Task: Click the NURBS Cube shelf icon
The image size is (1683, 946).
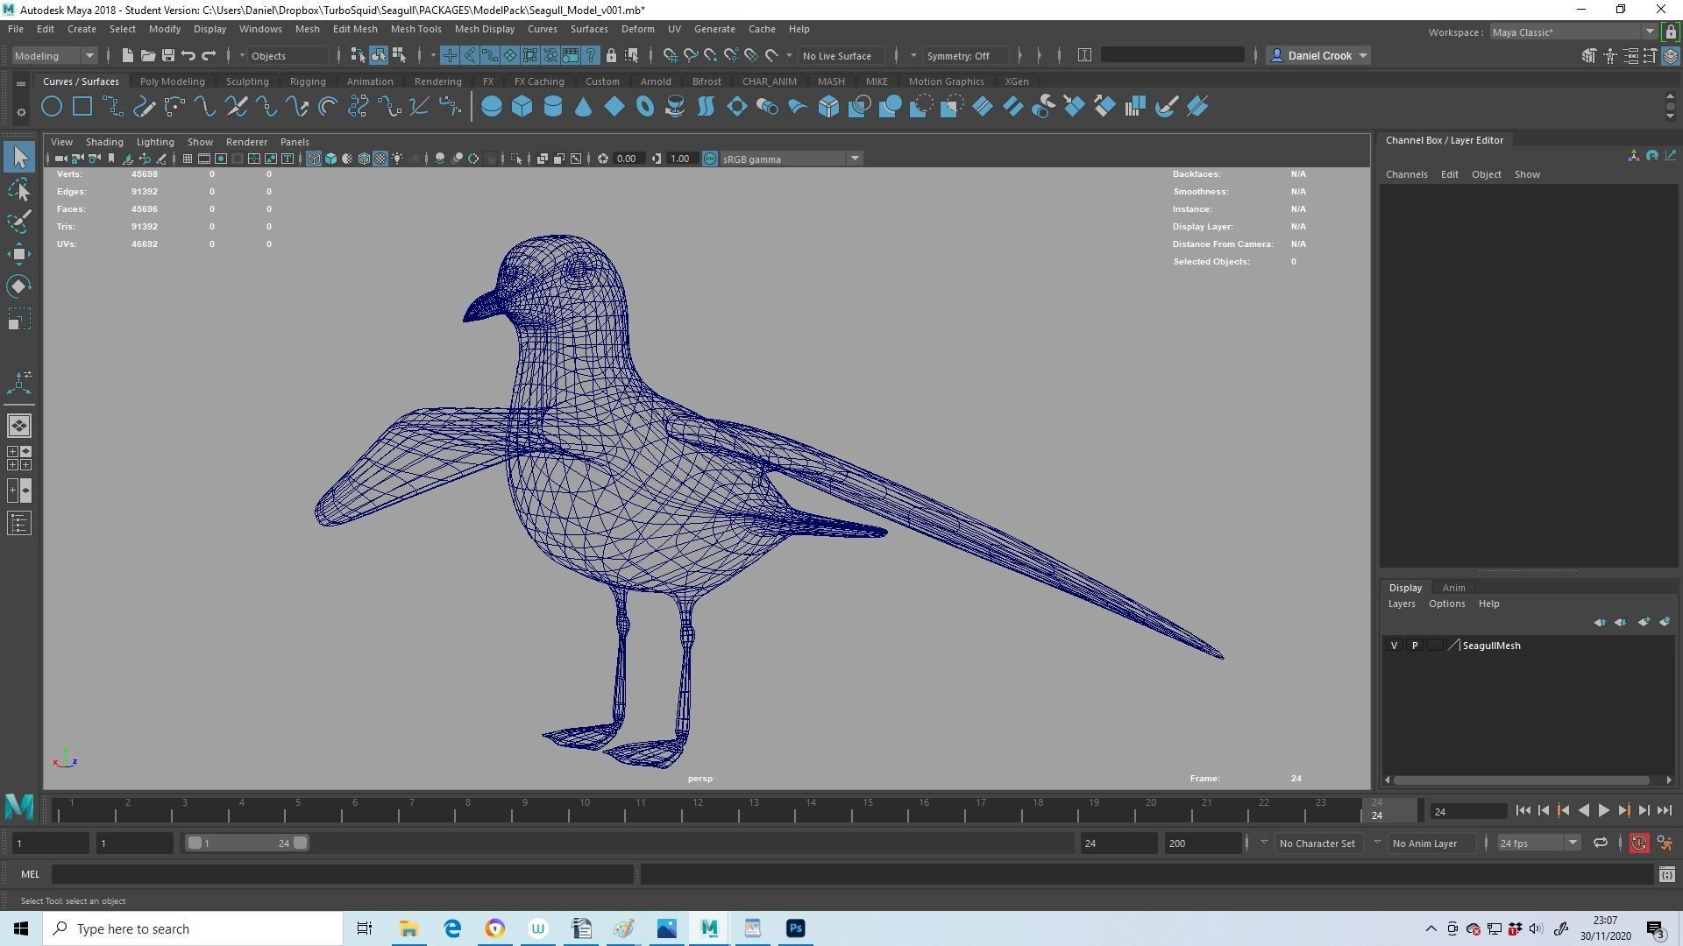Action: coord(522,107)
